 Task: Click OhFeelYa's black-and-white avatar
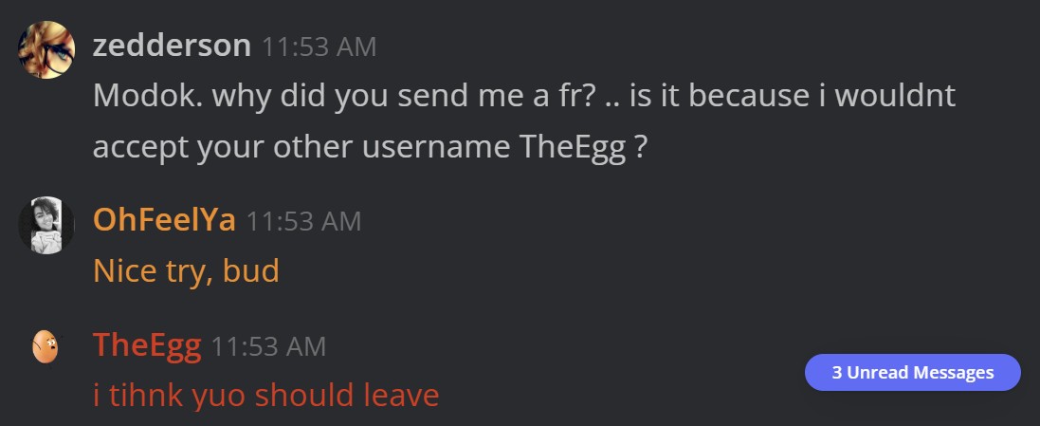coord(46,225)
